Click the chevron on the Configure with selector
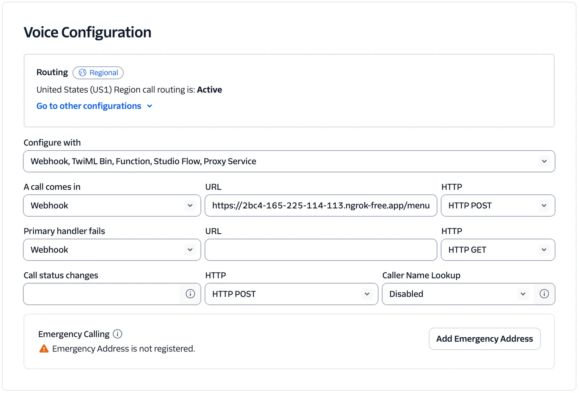 click(x=544, y=161)
